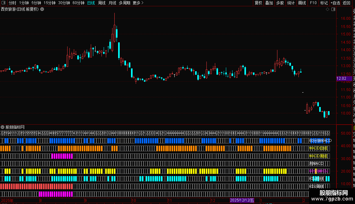Click month 10 on the time axis
This screenshot has width=355, height=204.
(x=134, y=200)
